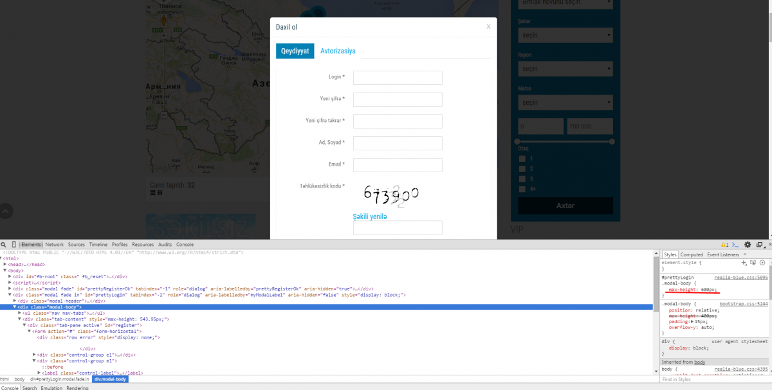772x390 pixels.
Task: Toggle the Otaq 4+ checkbox
Action: pyautogui.click(x=522, y=190)
